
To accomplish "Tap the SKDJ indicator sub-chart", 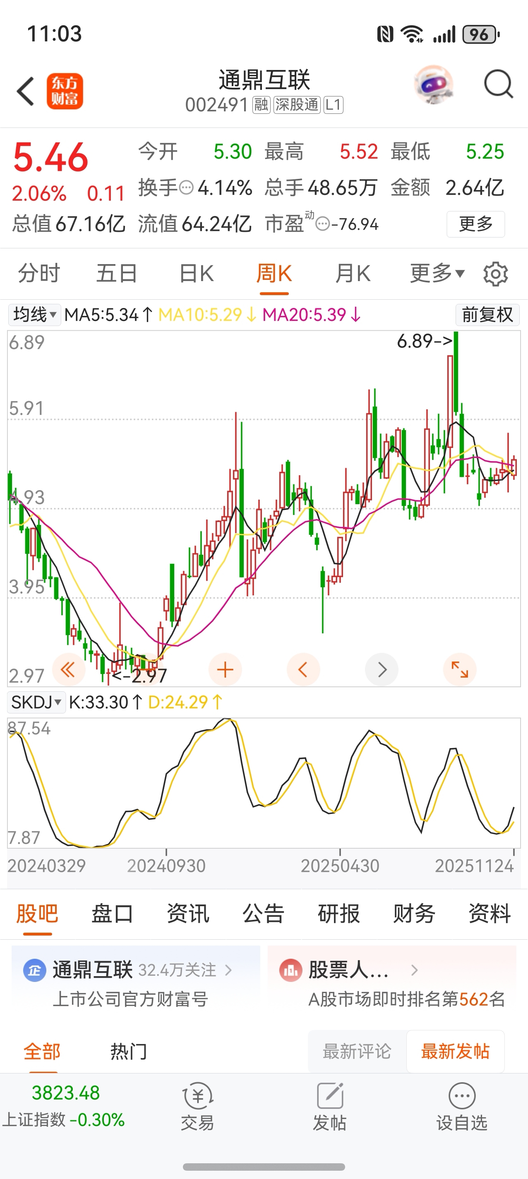I will point(264,783).
